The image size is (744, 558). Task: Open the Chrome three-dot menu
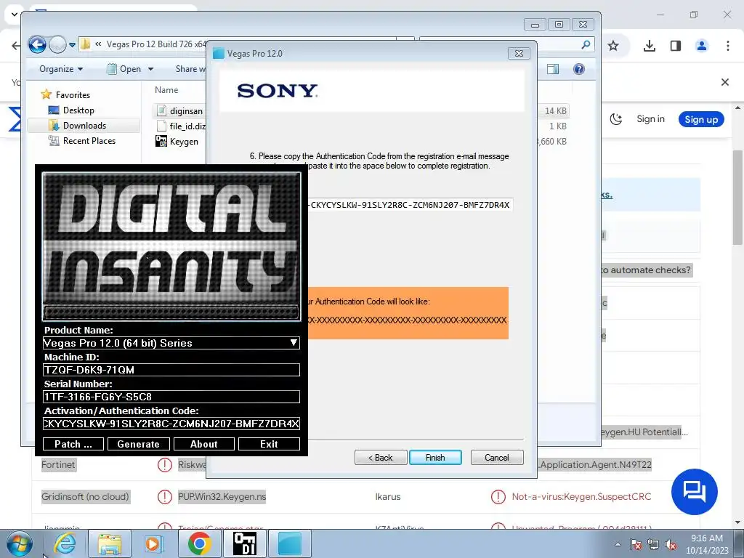[x=728, y=46]
